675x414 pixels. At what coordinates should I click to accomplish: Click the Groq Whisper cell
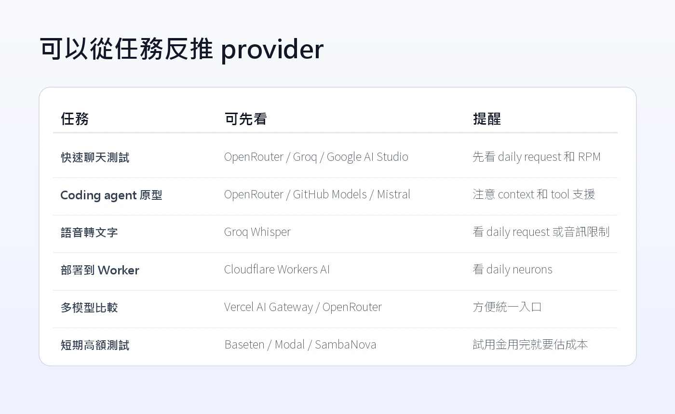coord(257,232)
